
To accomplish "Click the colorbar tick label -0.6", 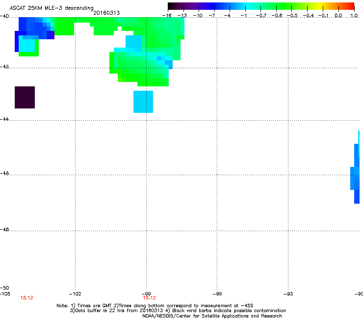I will 277,16.
